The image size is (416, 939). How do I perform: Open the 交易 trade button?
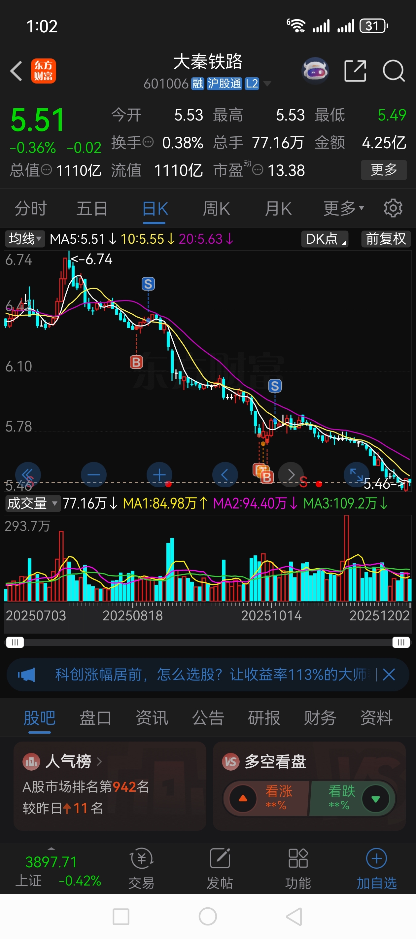tap(141, 869)
